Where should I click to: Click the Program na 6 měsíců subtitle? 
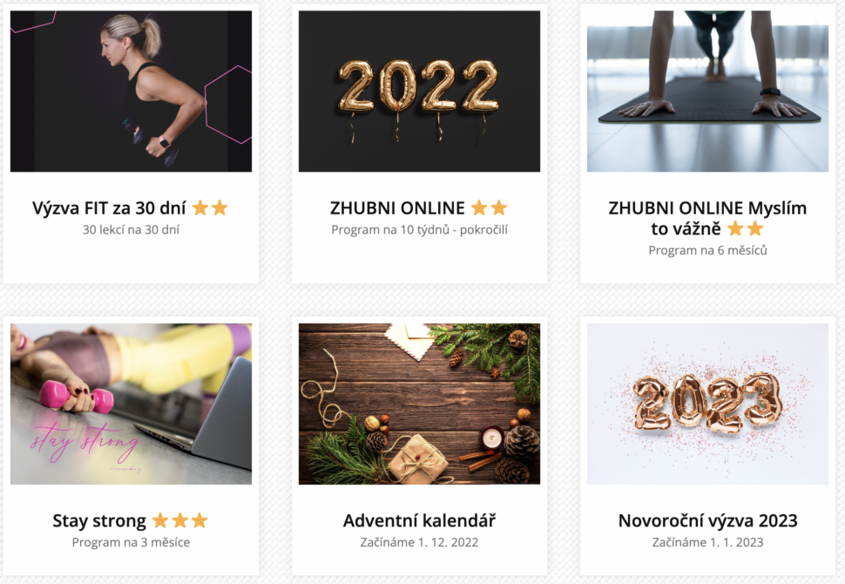click(707, 250)
